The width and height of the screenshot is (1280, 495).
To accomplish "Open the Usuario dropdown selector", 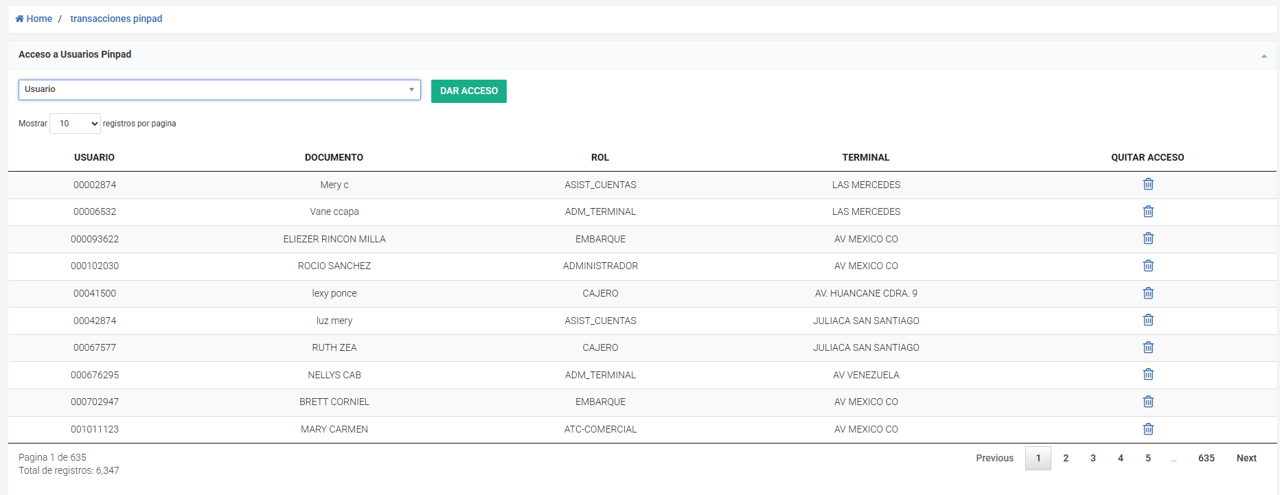I will click(x=219, y=90).
